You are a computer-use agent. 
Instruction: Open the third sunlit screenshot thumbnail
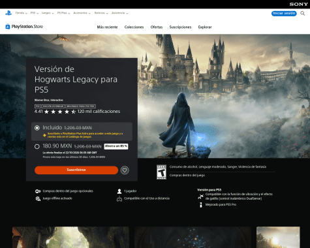coord(278,238)
